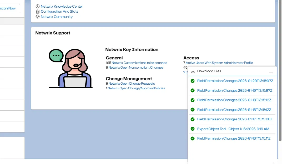Click the globe icon beside Netwrix Community
The height and width of the screenshot is (164, 282).
(38, 17)
